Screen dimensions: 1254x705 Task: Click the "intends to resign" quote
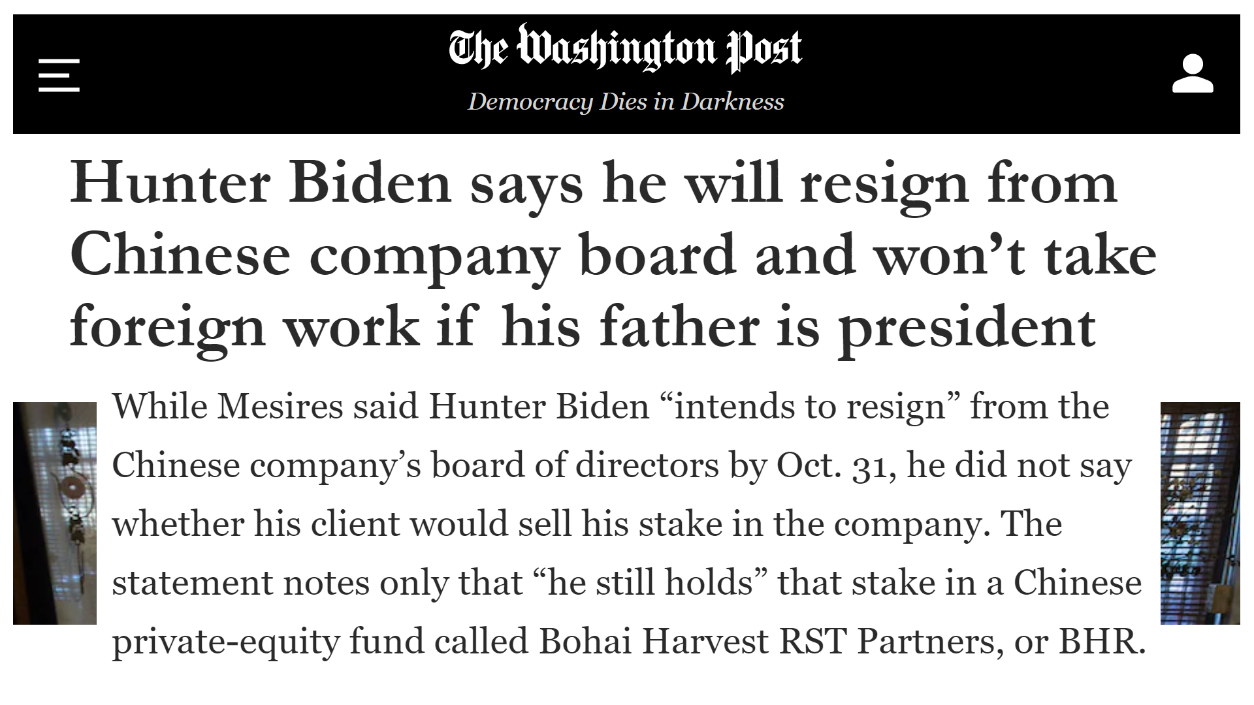tap(810, 407)
